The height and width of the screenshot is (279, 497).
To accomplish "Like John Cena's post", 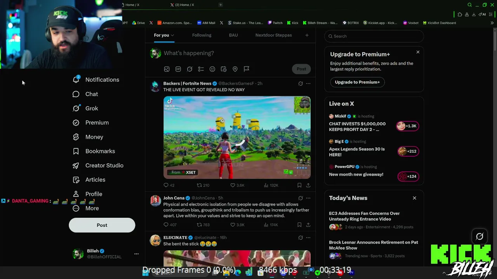I will 237,225.
